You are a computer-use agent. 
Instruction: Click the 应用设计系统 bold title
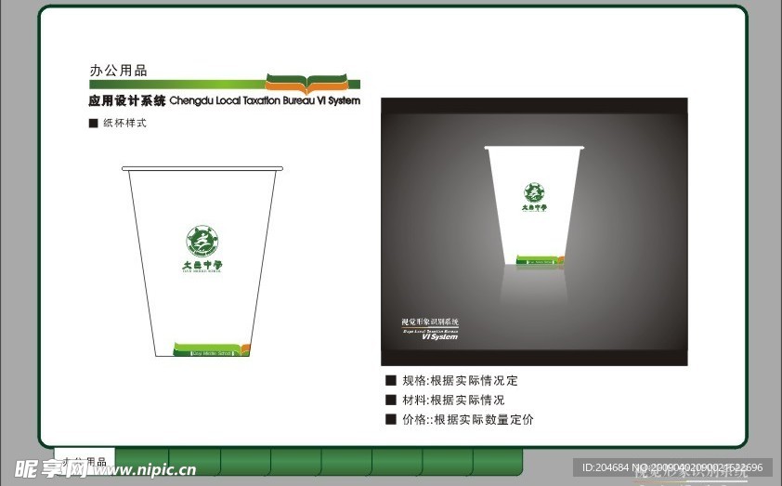coord(126,100)
